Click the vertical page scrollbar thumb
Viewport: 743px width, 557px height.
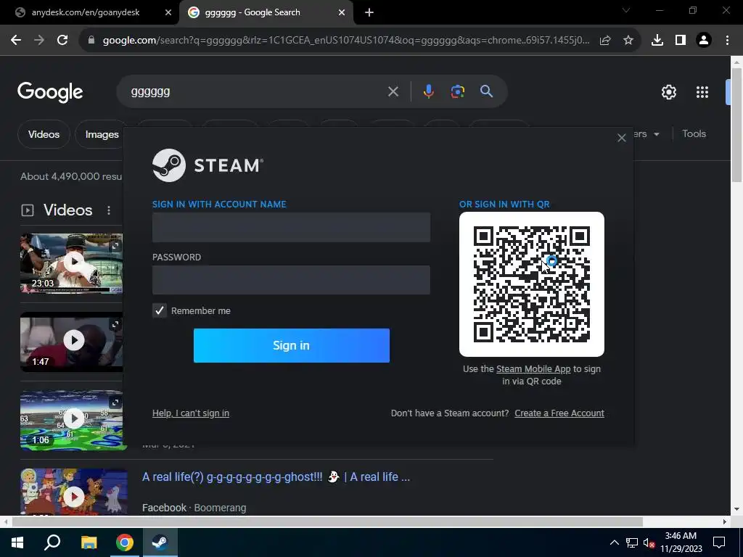(x=736, y=125)
